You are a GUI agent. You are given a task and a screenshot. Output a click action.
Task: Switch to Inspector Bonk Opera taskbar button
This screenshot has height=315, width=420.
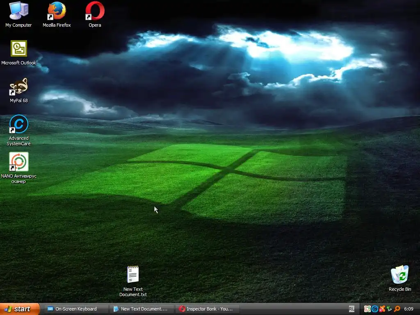click(207, 309)
